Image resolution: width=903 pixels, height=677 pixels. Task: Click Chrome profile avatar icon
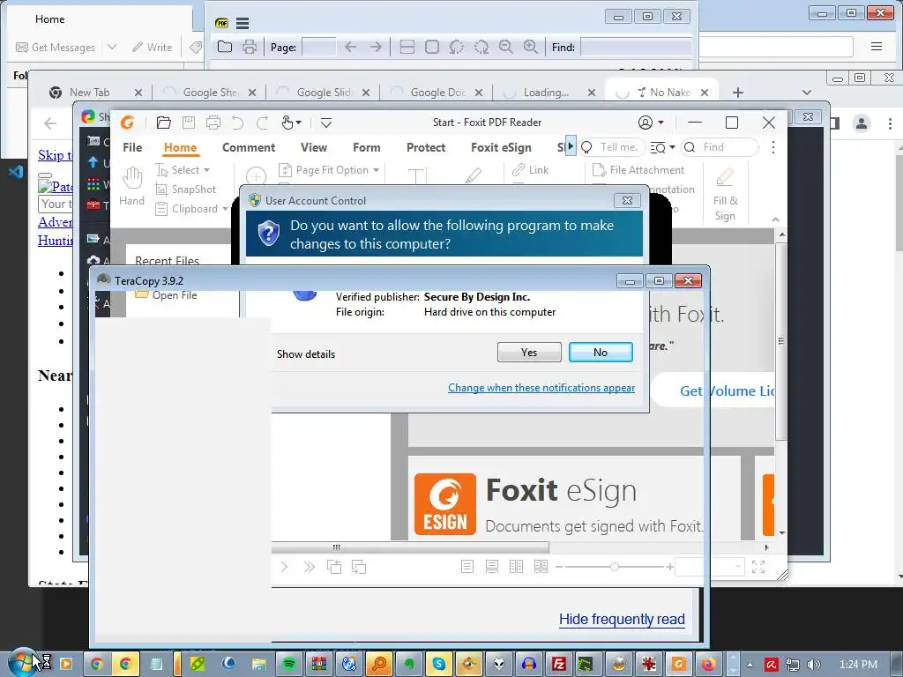point(862,123)
